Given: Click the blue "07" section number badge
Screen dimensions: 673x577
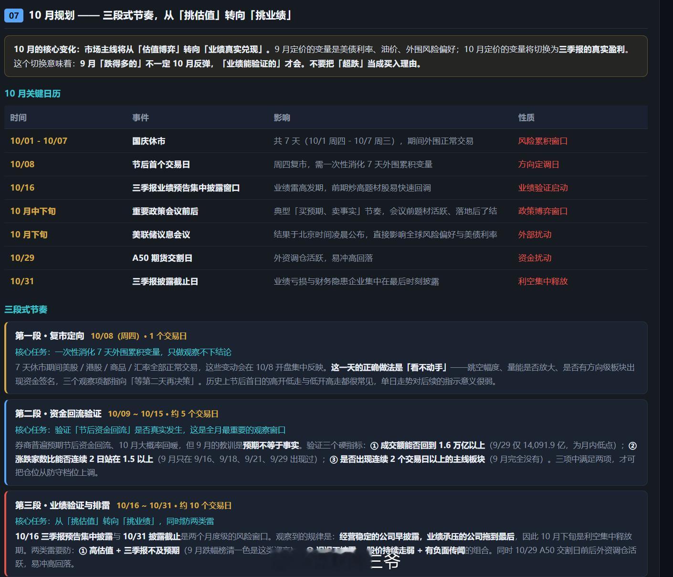Looking at the screenshot, I should click(x=14, y=15).
